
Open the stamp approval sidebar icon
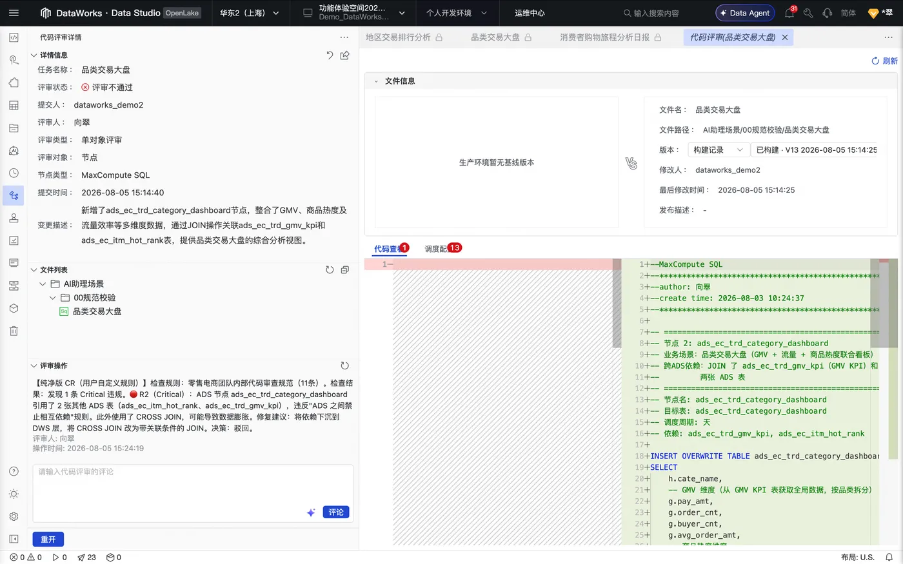pyautogui.click(x=14, y=219)
